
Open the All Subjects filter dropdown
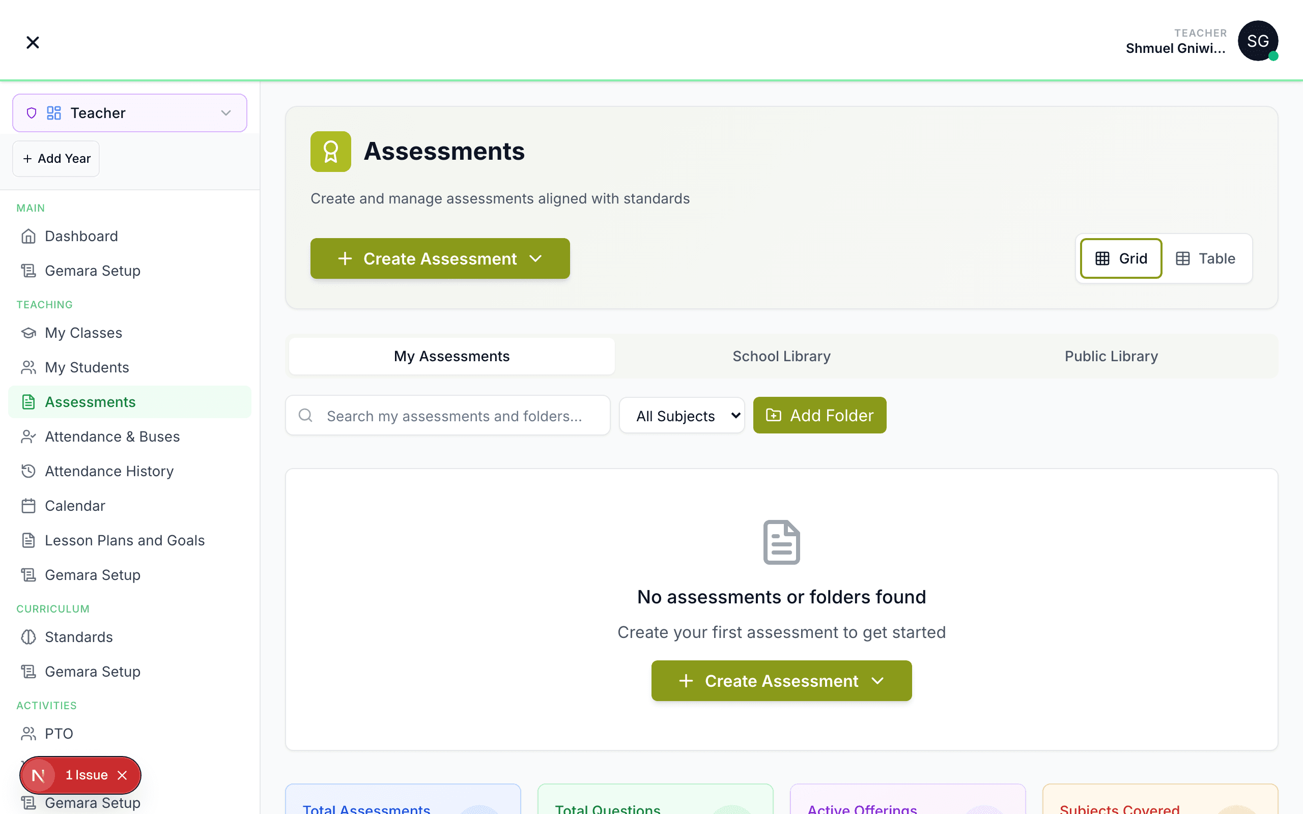click(x=682, y=416)
